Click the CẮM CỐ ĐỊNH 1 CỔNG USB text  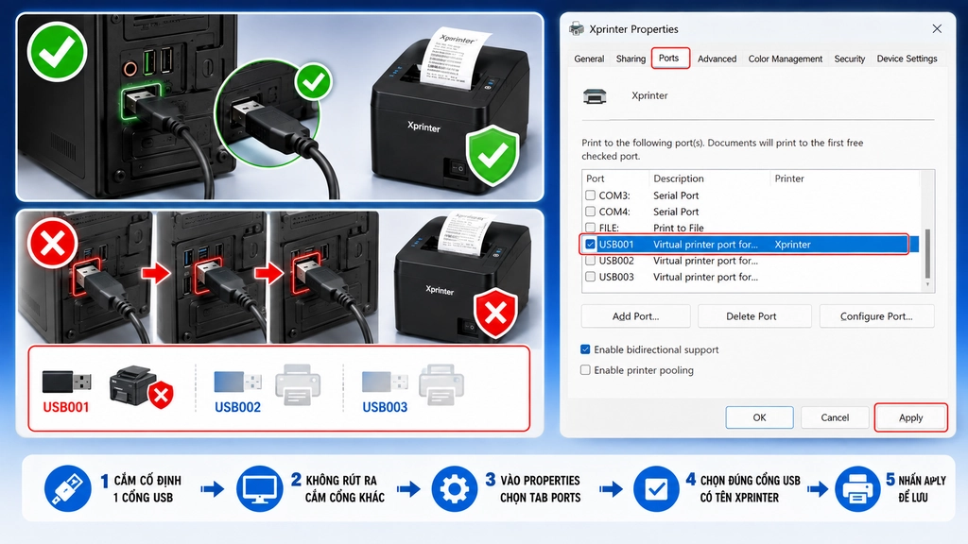click(x=147, y=488)
